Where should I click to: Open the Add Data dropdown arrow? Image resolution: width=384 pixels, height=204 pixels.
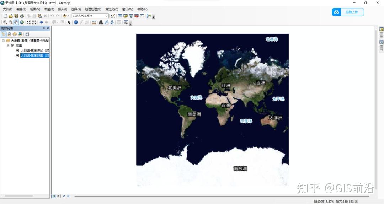click(x=69, y=16)
